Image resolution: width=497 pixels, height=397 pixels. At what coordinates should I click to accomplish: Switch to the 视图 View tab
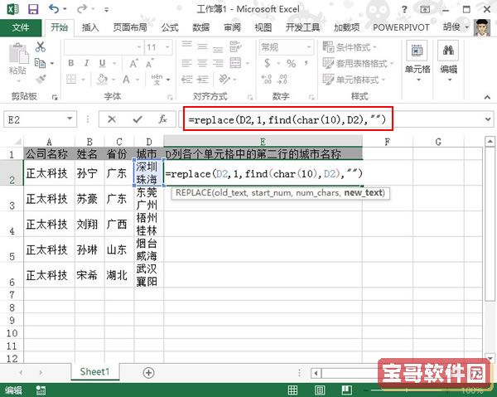tap(263, 27)
